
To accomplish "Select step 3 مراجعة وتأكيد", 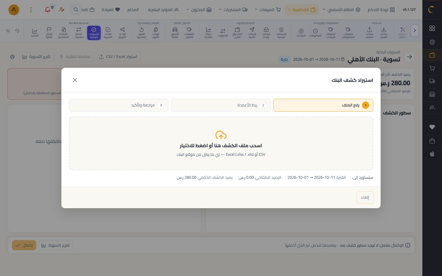I will click(118, 105).
